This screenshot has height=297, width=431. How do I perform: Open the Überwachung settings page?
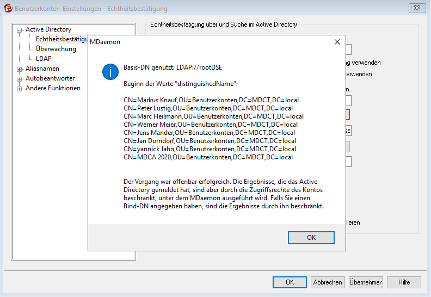coord(56,49)
